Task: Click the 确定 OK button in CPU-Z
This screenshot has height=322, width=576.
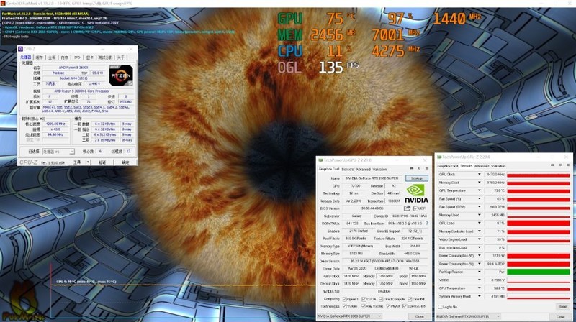Action: 125,162
